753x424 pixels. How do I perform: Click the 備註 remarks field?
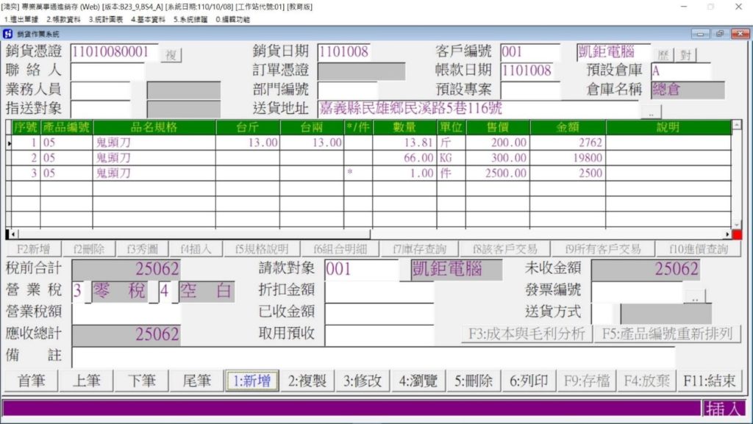click(x=373, y=356)
